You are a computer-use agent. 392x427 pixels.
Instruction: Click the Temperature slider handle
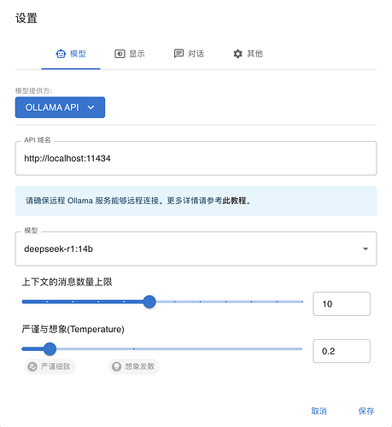(50, 349)
